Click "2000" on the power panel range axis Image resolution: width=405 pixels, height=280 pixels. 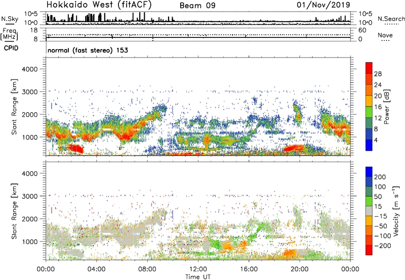[x=30, y=114]
